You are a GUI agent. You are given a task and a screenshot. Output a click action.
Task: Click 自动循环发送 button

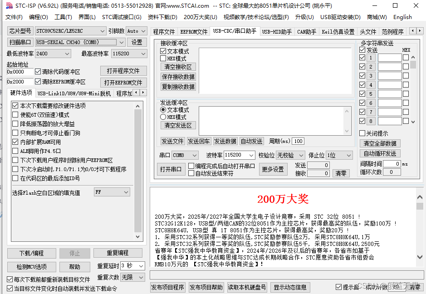380,153
